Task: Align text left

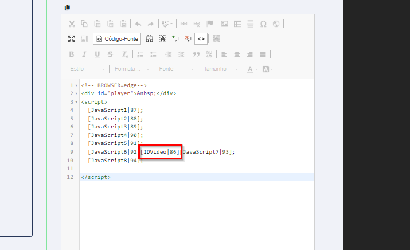Action: pyautogui.click(x=224, y=54)
